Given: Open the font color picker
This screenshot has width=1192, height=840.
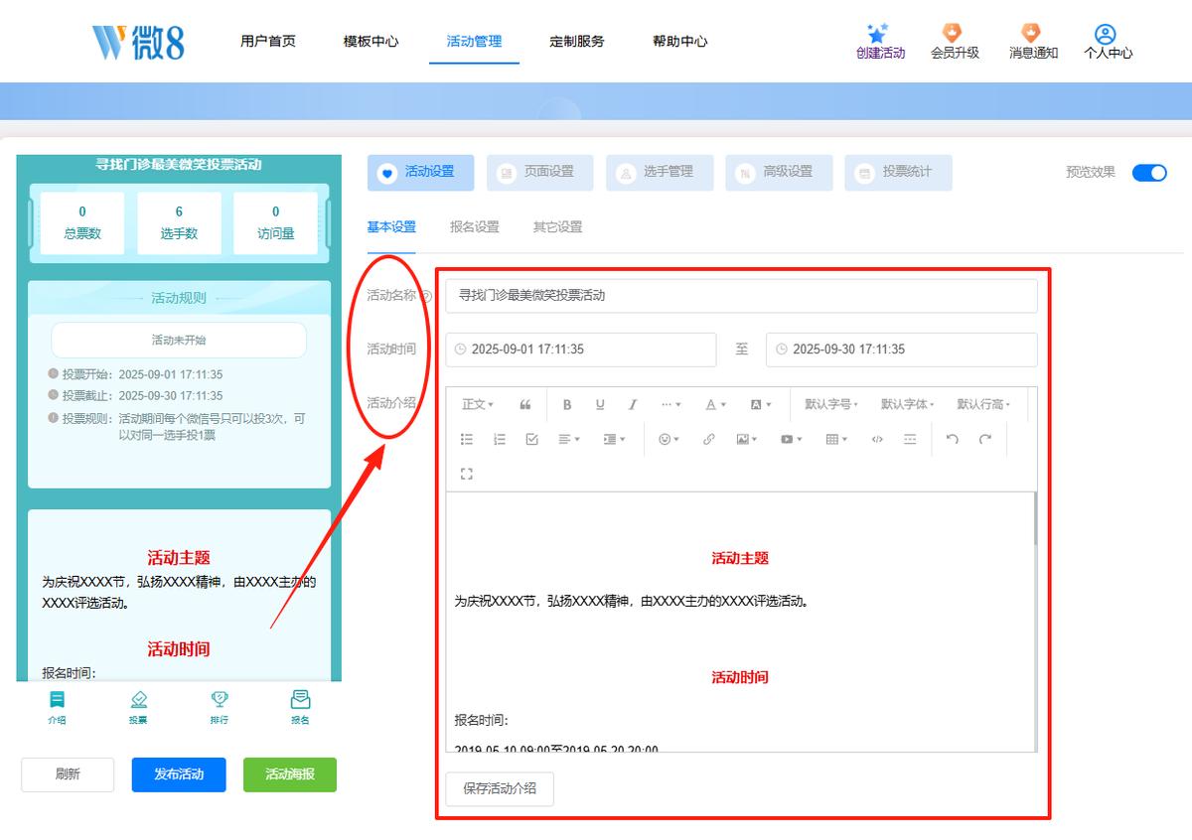Looking at the screenshot, I should [715, 405].
